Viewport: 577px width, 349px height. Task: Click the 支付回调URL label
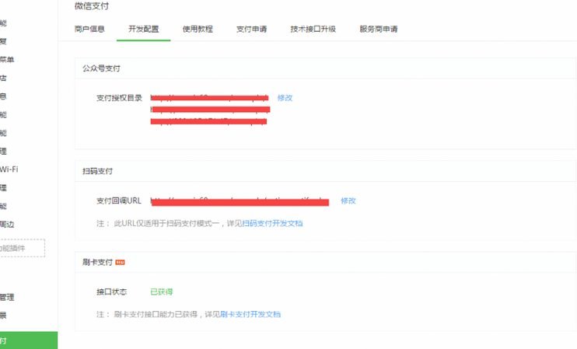[x=119, y=201]
